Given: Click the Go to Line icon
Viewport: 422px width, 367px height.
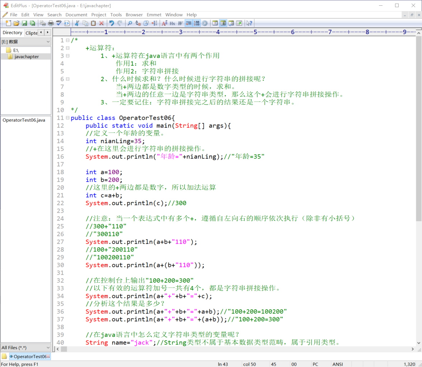Looking at the screenshot, I should click(x=154, y=23).
